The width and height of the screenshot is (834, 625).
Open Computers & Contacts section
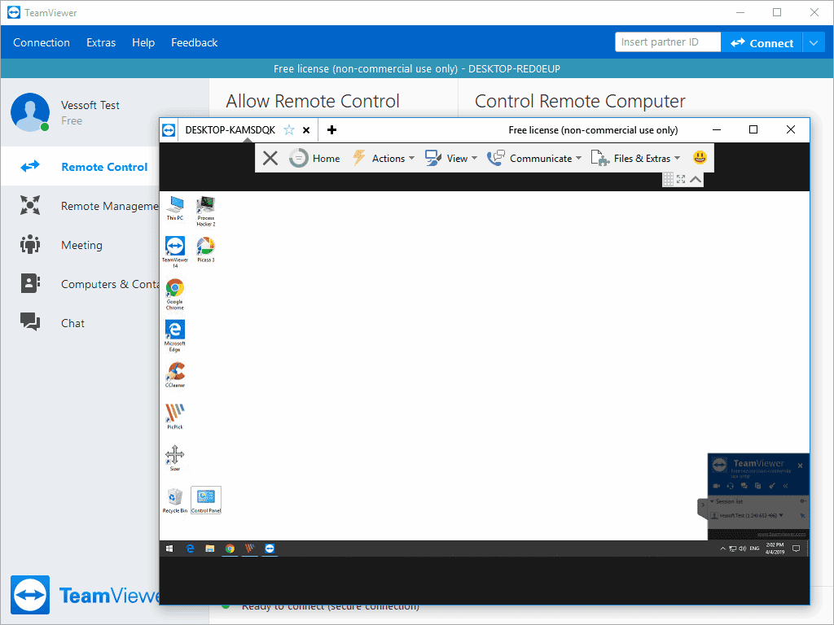coord(80,284)
